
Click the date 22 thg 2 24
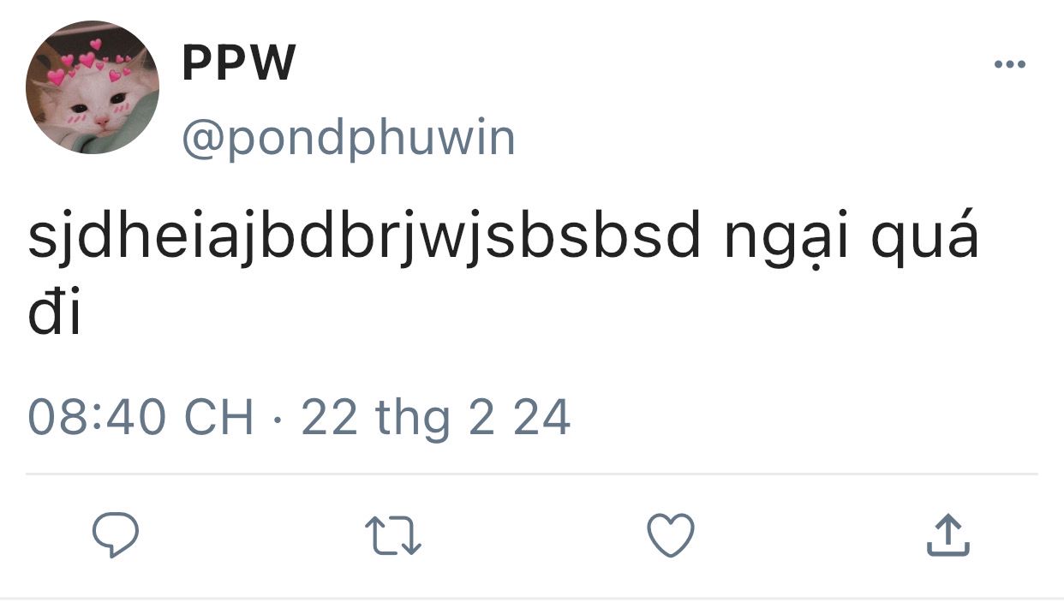(x=436, y=420)
